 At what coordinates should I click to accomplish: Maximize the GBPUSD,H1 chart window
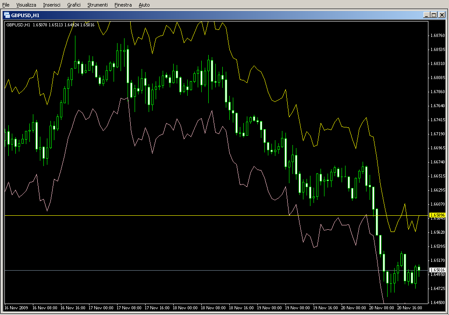(434, 15)
